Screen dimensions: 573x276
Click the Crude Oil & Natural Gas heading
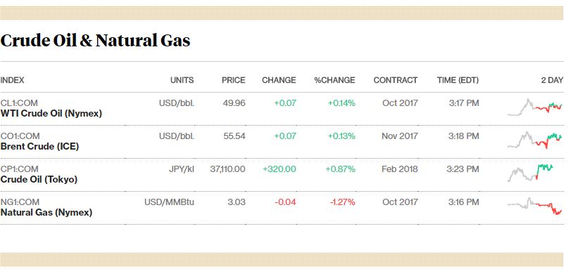[95, 40]
